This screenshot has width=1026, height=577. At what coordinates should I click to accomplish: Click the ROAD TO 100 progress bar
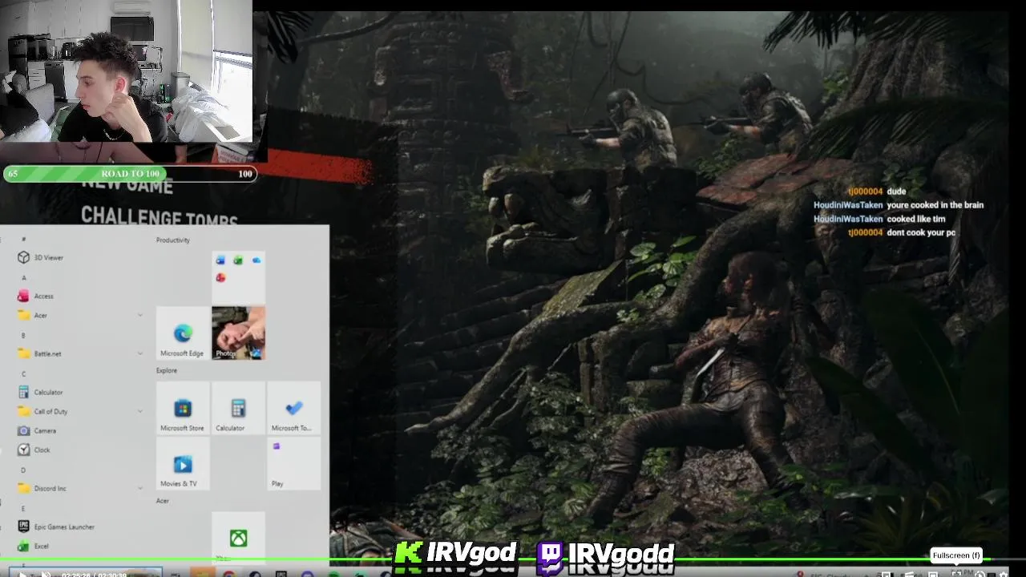click(x=130, y=173)
